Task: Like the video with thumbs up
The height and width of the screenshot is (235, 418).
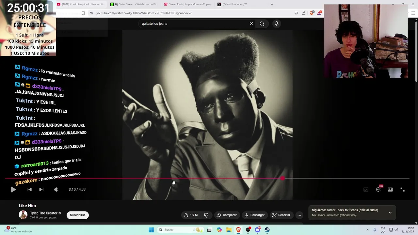Action: (x=191, y=215)
